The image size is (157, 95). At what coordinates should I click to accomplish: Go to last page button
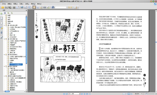pyautogui.click(x=85, y=94)
